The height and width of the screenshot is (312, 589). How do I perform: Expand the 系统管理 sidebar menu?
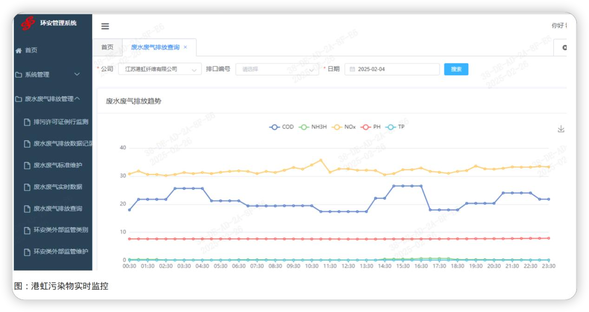point(46,74)
